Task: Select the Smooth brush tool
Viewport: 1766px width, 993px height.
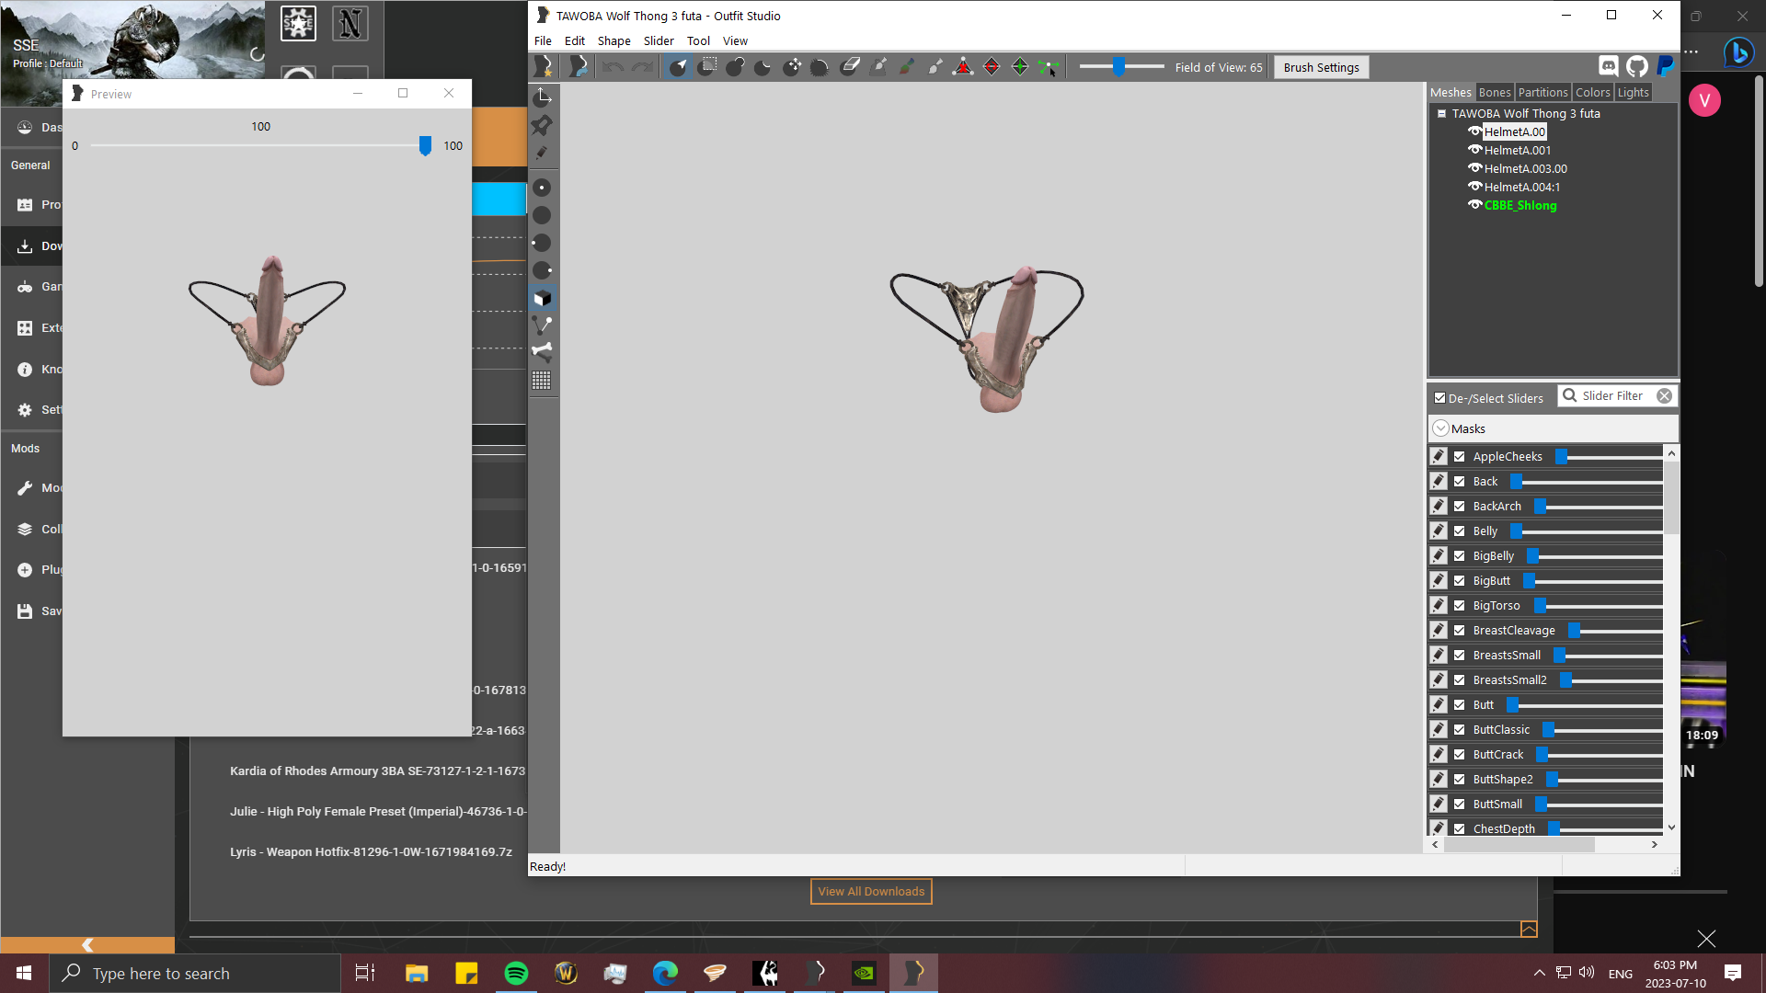Action: coord(820,67)
